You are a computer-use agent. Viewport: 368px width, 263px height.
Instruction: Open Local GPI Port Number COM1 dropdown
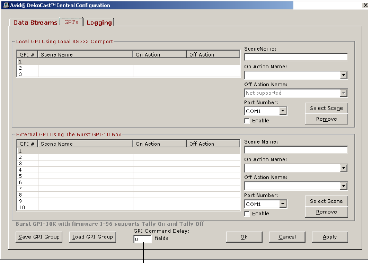click(283, 111)
